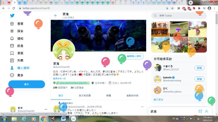The image size is (218, 122).
Task: Open the figure shelf media thumbnail
Action: [160, 29]
